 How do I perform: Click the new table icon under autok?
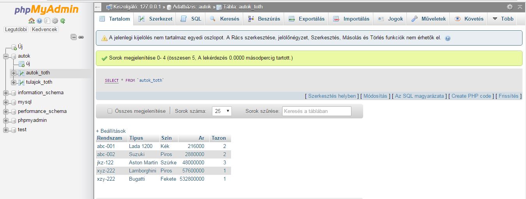(22, 64)
